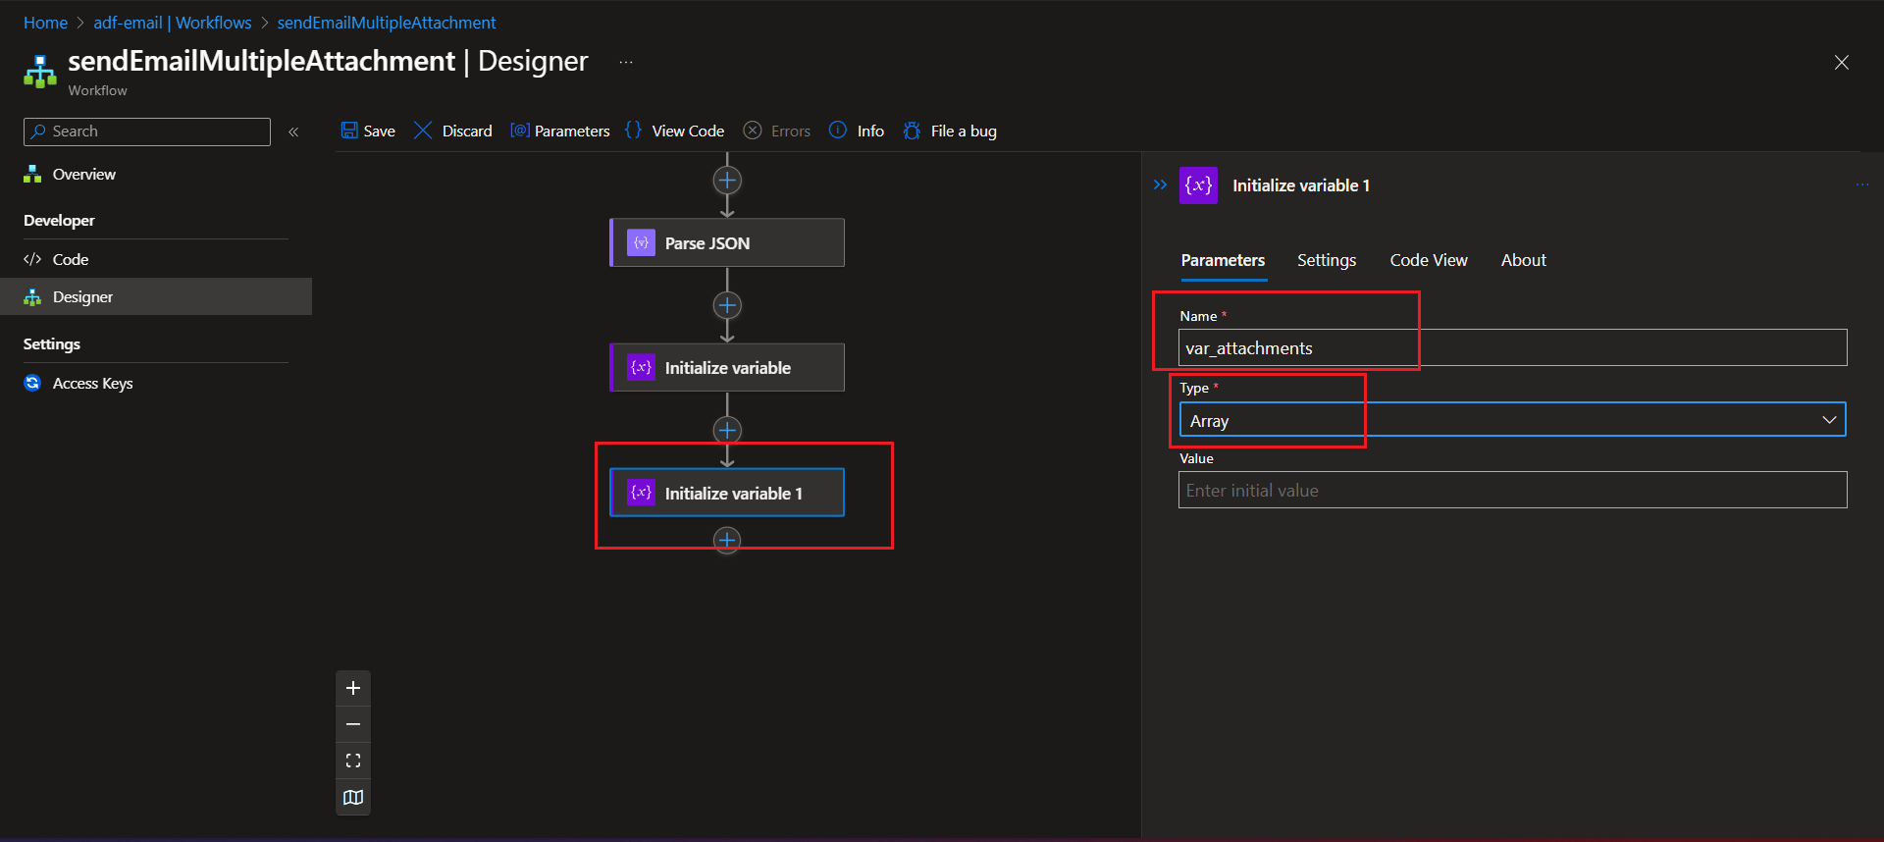Screen dimensions: 1884x842
Task: Switch to the Code View tab
Action: click(x=1429, y=260)
